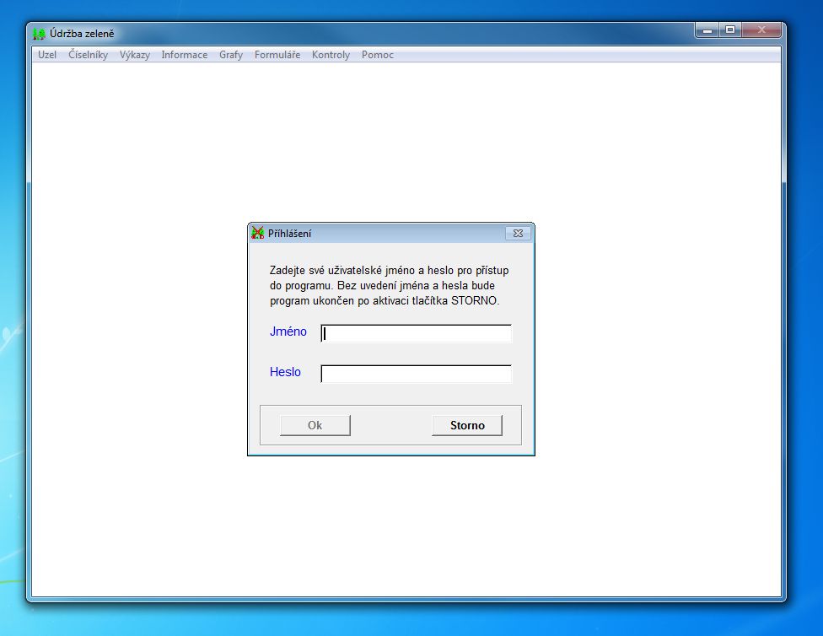Maximize the Údržba zeleně window
The height and width of the screenshot is (636, 823).
click(x=729, y=30)
